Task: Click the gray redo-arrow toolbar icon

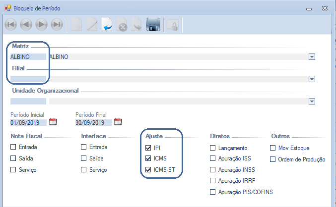Action: click(x=136, y=25)
